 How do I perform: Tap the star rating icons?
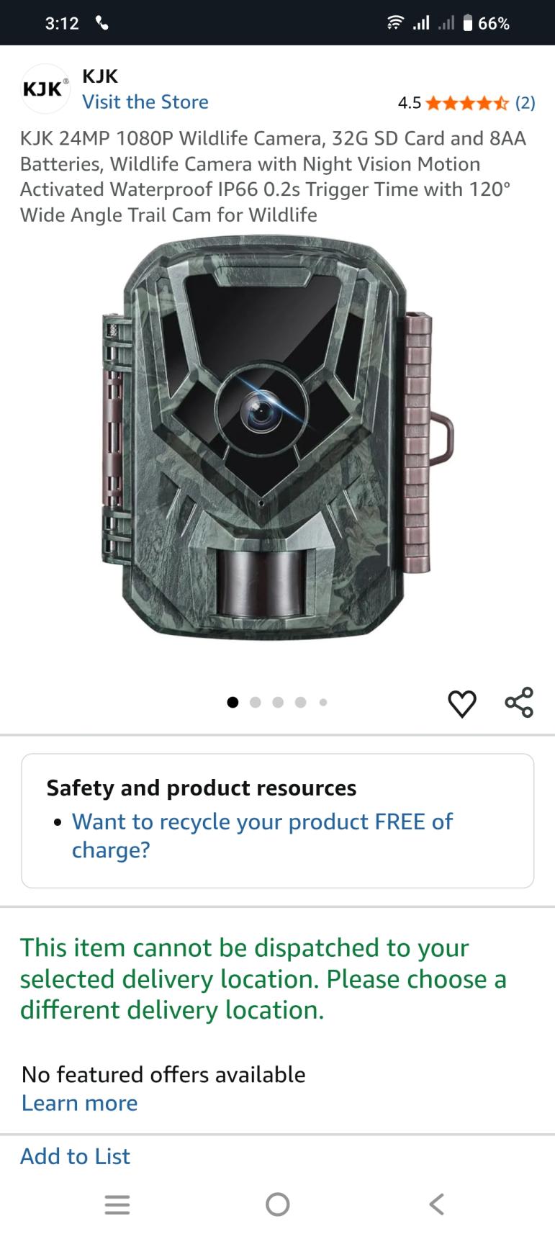(x=467, y=103)
